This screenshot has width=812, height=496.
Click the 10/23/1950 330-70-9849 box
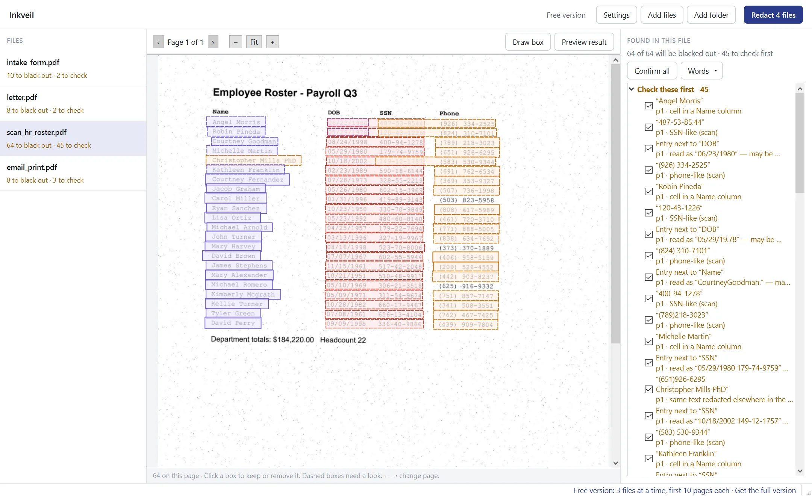pos(374,209)
